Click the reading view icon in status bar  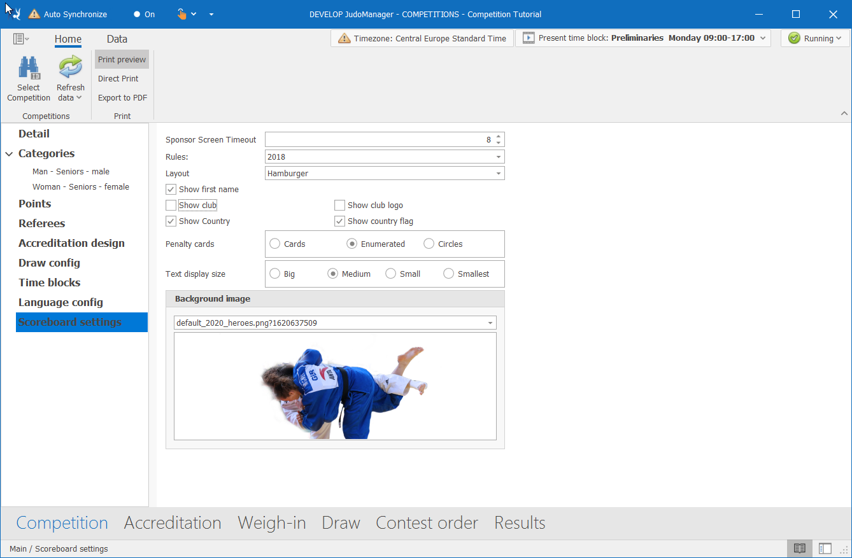point(800,548)
